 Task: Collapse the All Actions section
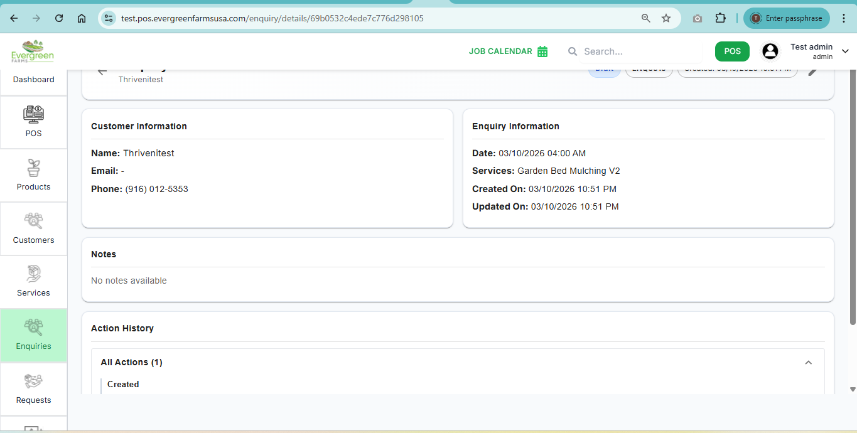click(808, 362)
